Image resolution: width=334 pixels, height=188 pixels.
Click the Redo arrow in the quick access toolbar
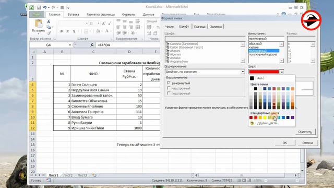(x=53, y=7)
